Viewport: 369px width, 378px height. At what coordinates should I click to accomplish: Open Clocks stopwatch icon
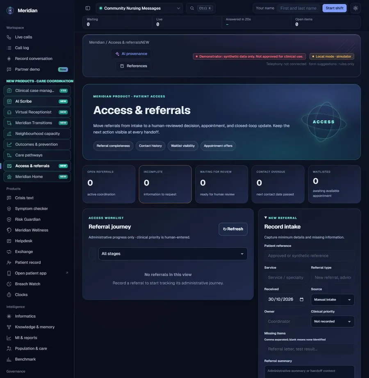9,295
